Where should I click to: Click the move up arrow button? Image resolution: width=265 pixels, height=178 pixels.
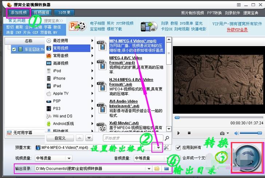pos(80,138)
